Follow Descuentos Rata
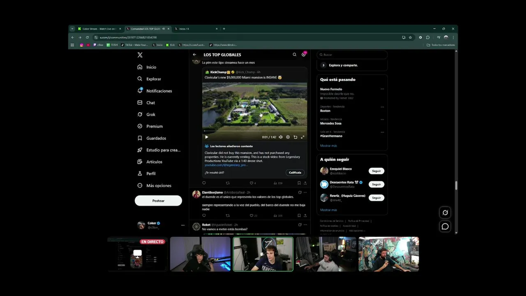526x296 pixels. [376, 184]
